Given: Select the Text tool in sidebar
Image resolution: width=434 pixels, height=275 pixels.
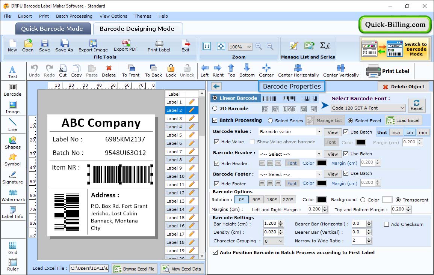Looking at the screenshot, I should [13, 72].
